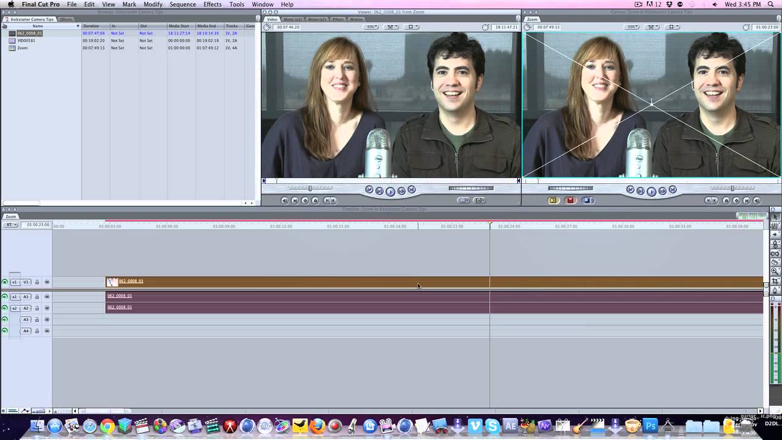Toggle A4 track audible control
This screenshot has height=440, width=782.
(x=5, y=331)
